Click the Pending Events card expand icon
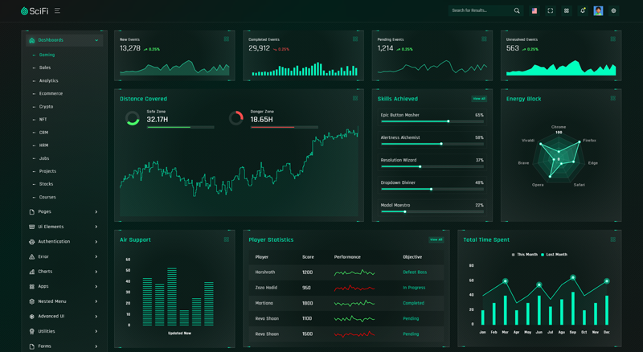This screenshot has width=643, height=352. pos(484,39)
